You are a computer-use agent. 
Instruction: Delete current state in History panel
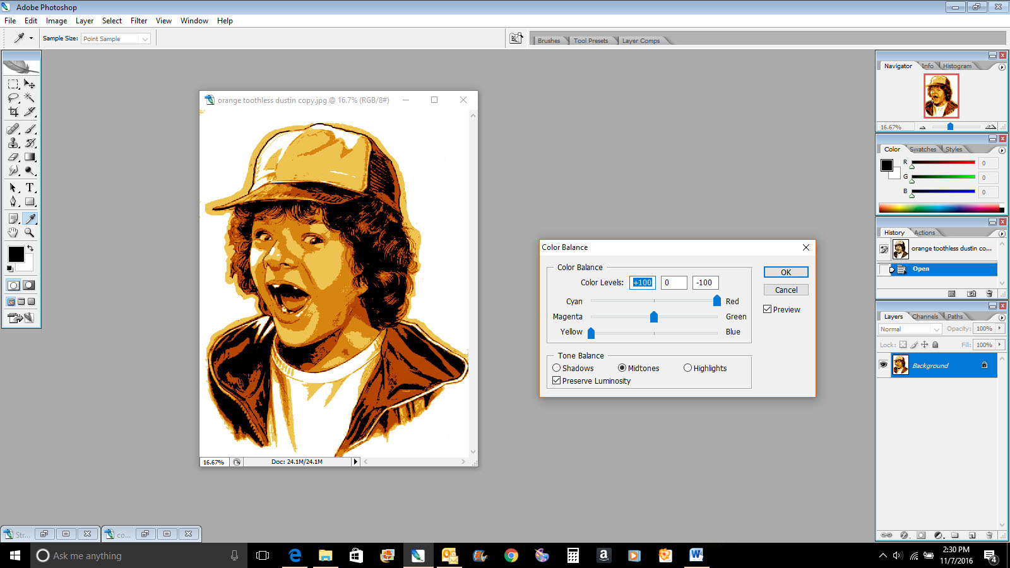989,293
